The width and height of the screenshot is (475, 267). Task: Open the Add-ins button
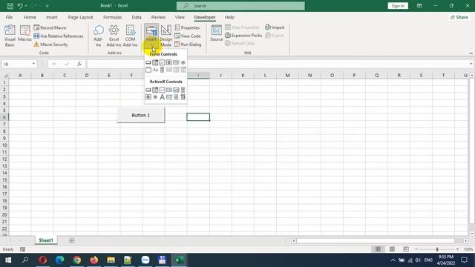pos(98,36)
